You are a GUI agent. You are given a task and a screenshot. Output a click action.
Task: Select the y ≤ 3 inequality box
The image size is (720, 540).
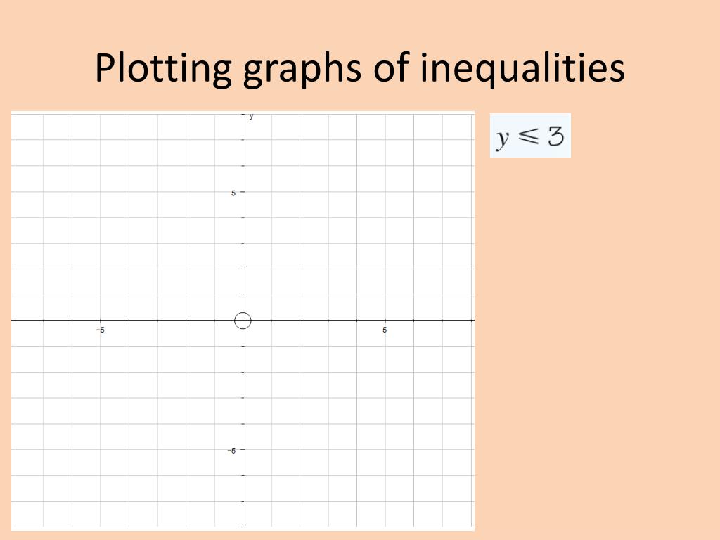(x=530, y=136)
